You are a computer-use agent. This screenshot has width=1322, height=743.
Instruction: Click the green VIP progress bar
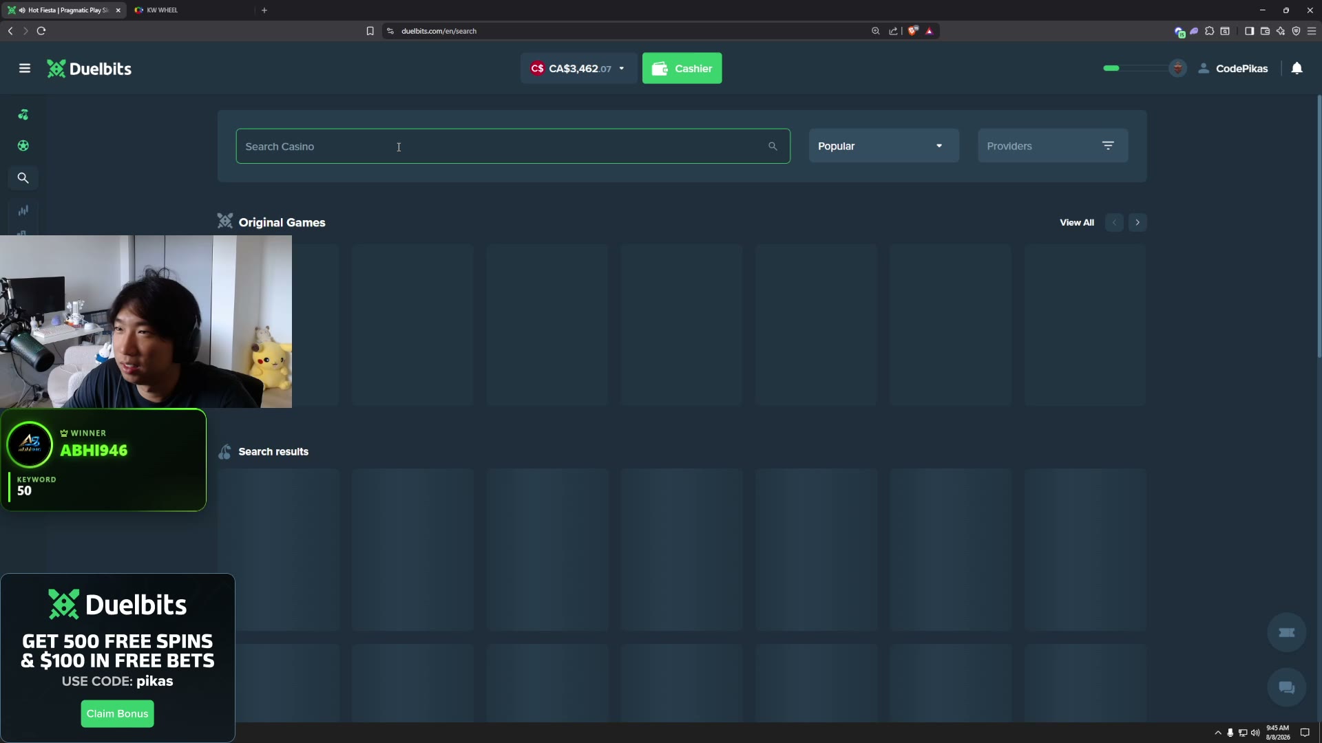click(1136, 68)
